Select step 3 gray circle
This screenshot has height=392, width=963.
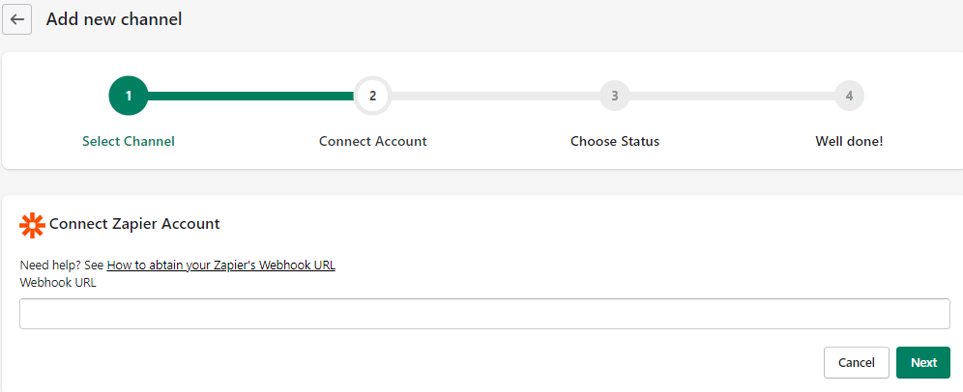(x=615, y=96)
